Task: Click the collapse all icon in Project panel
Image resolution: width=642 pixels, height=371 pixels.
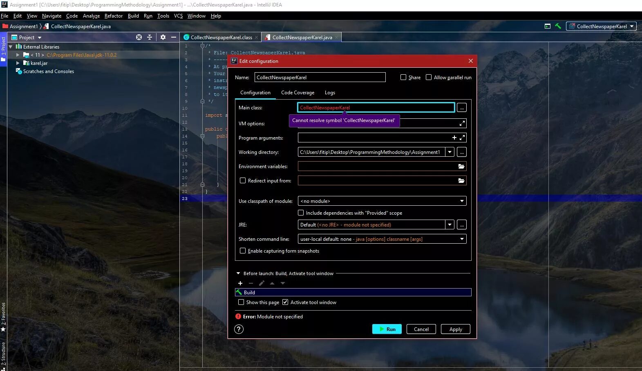Action: (x=150, y=37)
